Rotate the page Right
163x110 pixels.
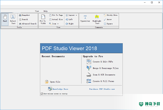coord(70,24)
